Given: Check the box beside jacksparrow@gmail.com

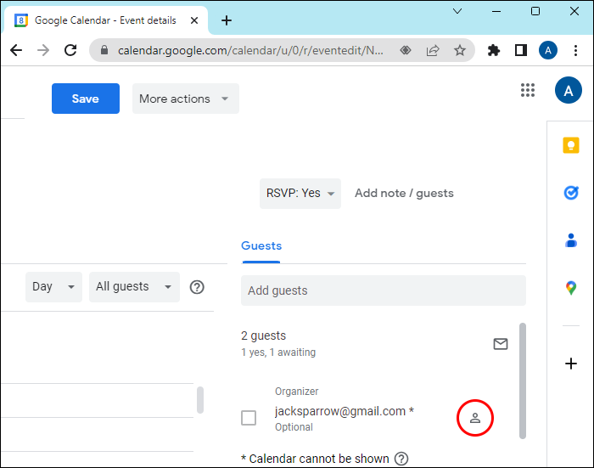Looking at the screenshot, I should coord(249,418).
